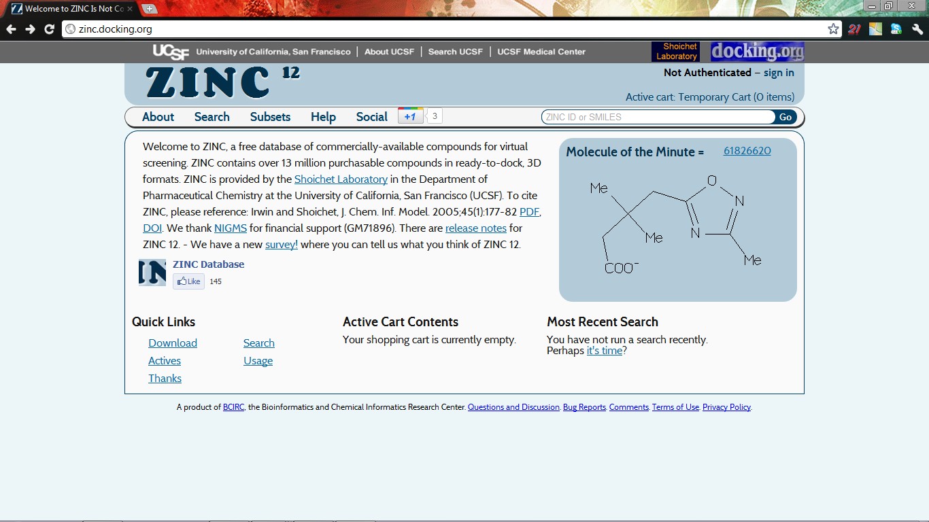Open the Privacy Policy link
The width and height of the screenshot is (929, 522).
click(x=726, y=407)
